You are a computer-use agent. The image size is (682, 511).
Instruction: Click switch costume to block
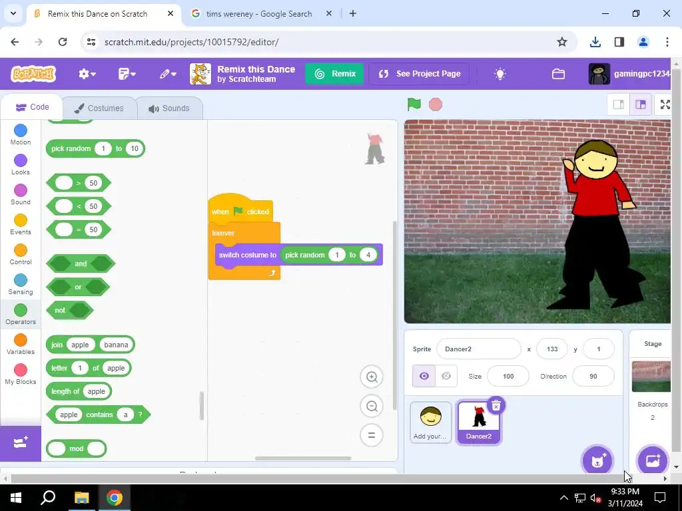tap(248, 255)
